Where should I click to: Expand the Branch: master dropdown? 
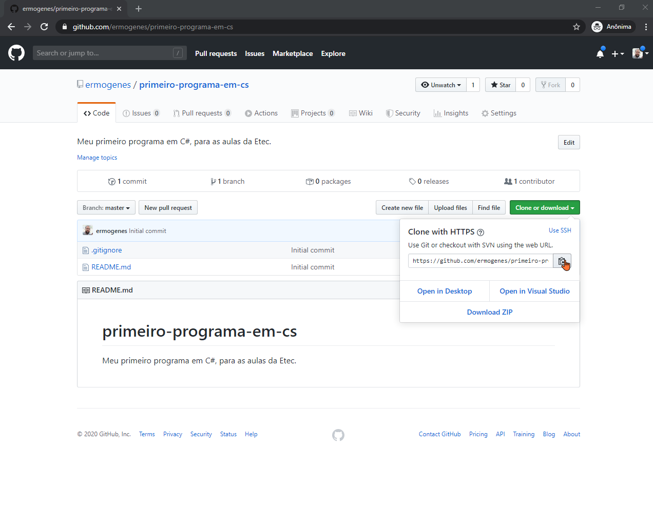pyautogui.click(x=106, y=207)
